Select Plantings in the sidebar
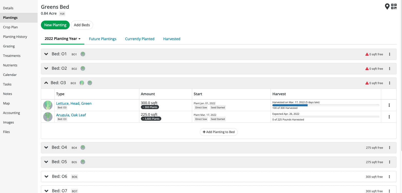402x193 pixels. [19, 17]
